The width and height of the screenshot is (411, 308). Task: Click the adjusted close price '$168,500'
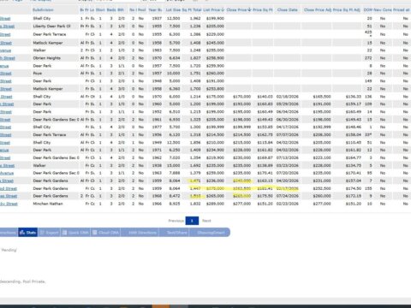(x=322, y=97)
